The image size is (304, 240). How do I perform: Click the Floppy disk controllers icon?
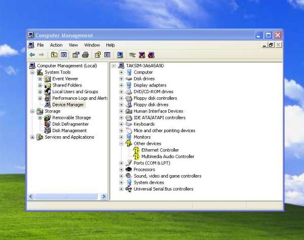(x=129, y=98)
